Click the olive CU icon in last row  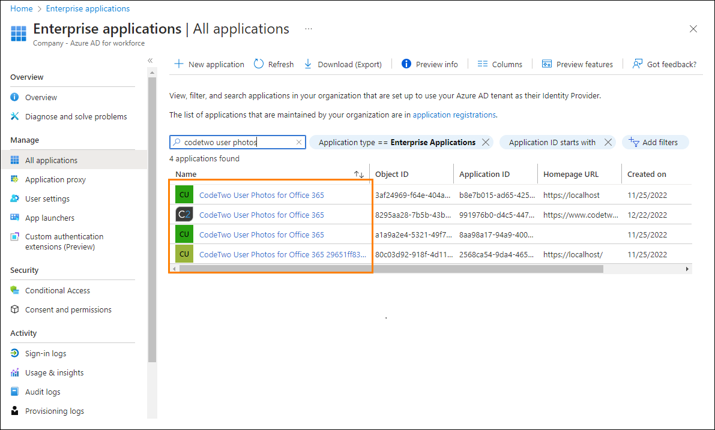[x=184, y=254]
